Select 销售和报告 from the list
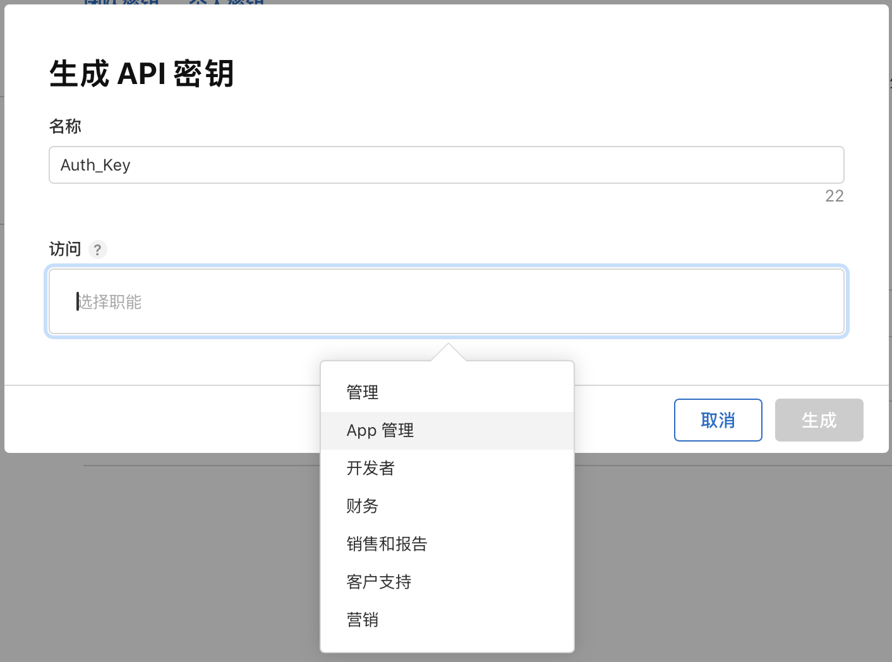Image resolution: width=892 pixels, height=662 pixels. pyautogui.click(x=447, y=544)
